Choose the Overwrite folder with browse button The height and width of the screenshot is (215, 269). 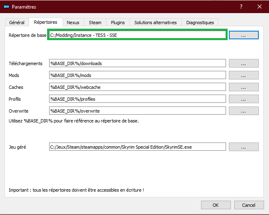[244, 111]
